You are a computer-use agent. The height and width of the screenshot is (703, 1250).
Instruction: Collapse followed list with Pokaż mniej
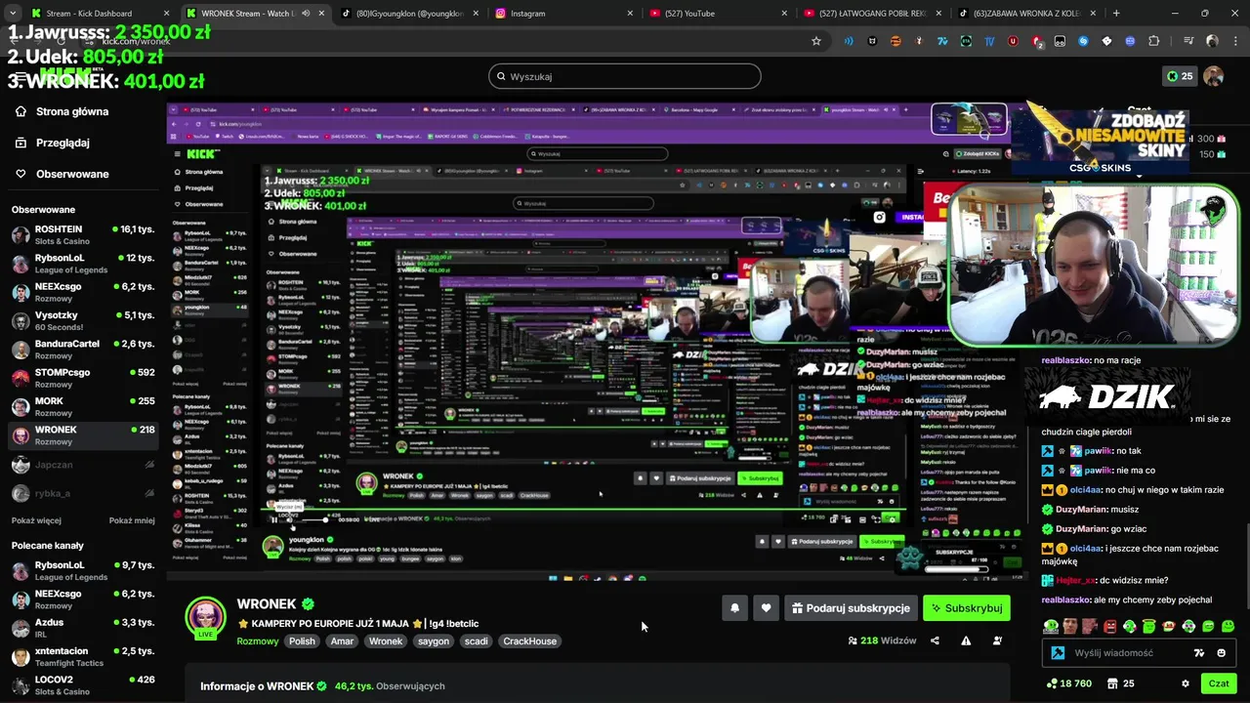coord(132,521)
